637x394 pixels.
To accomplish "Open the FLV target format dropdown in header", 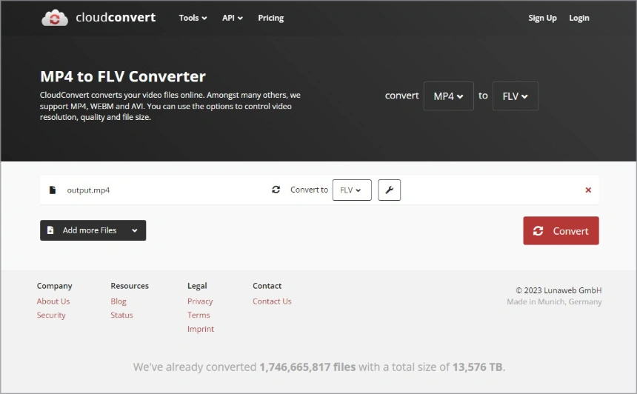I will click(515, 96).
